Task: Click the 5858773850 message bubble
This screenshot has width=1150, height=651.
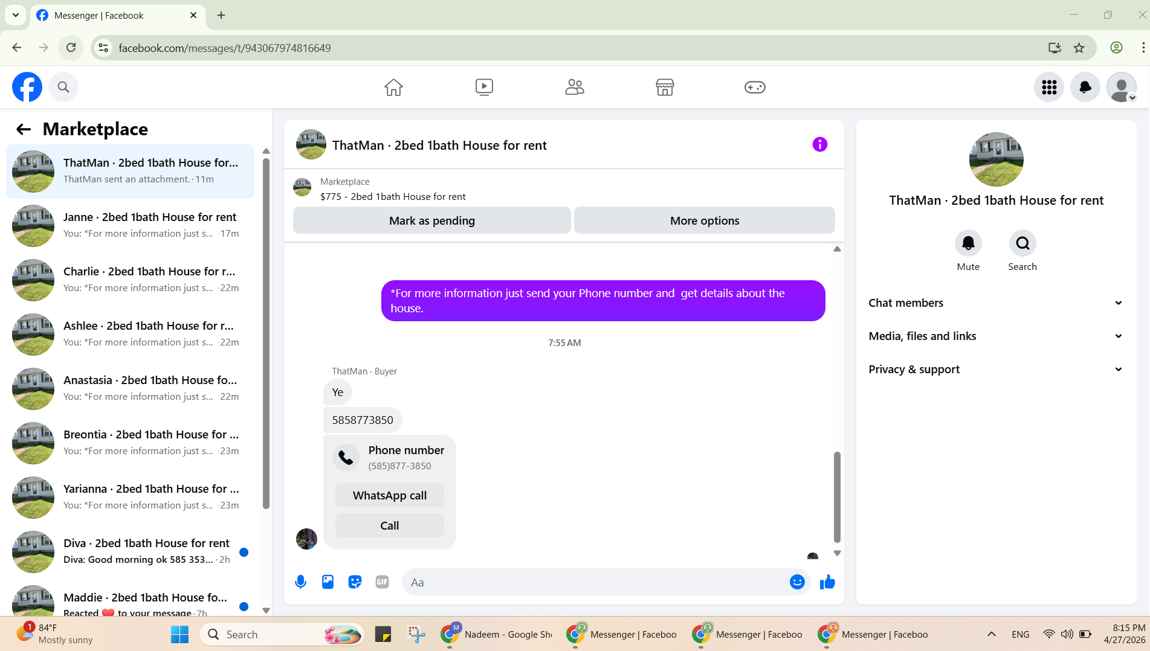Action: 363,420
